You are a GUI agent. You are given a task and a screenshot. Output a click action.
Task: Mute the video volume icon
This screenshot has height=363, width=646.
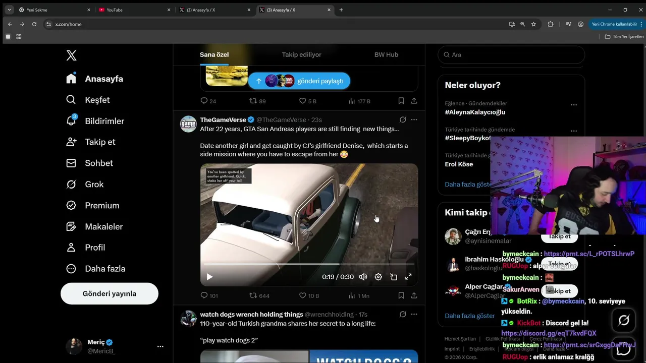pos(363,277)
